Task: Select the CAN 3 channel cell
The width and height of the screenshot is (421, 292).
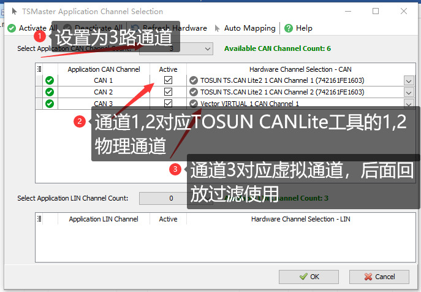Action: (x=104, y=104)
